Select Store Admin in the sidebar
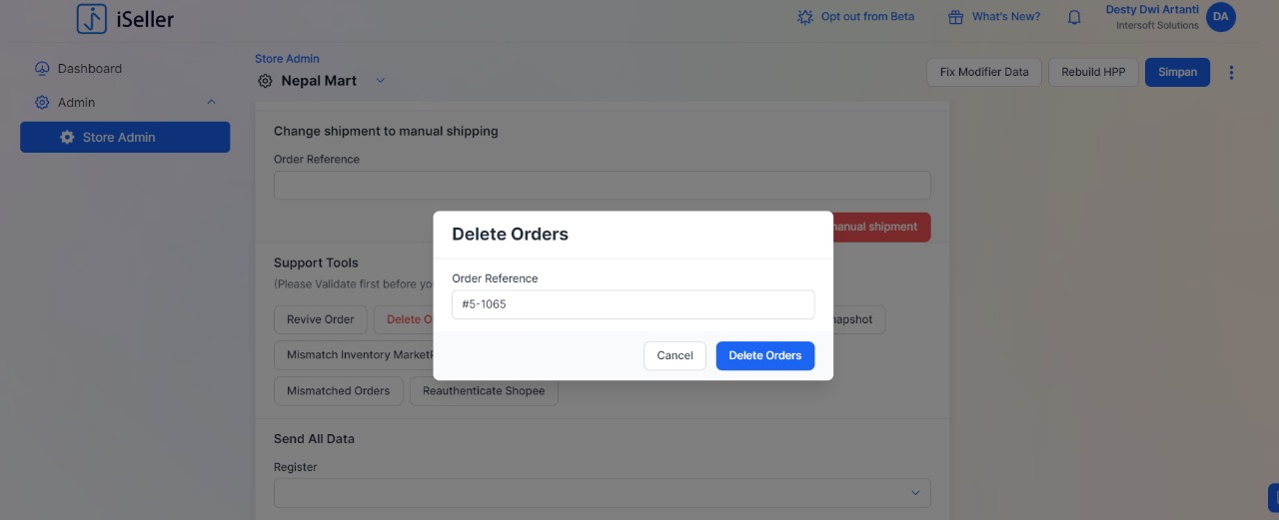This screenshot has height=520, width=1279. [x=125, y=138]
